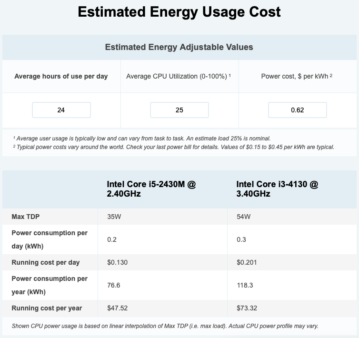
Task: Click the Intel Core i5-2430M column heading
Action: 151,189
